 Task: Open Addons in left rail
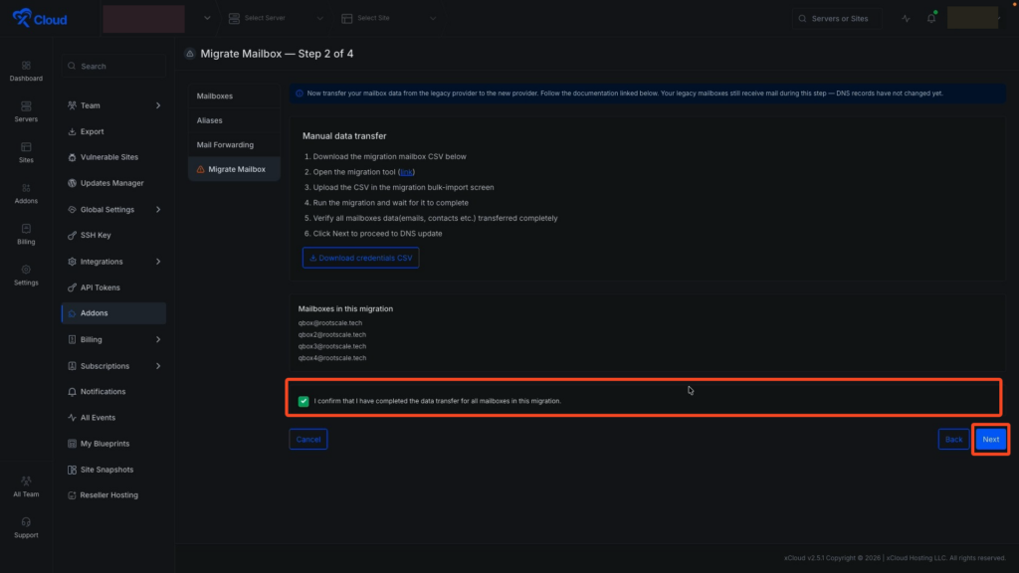(26, 194)
